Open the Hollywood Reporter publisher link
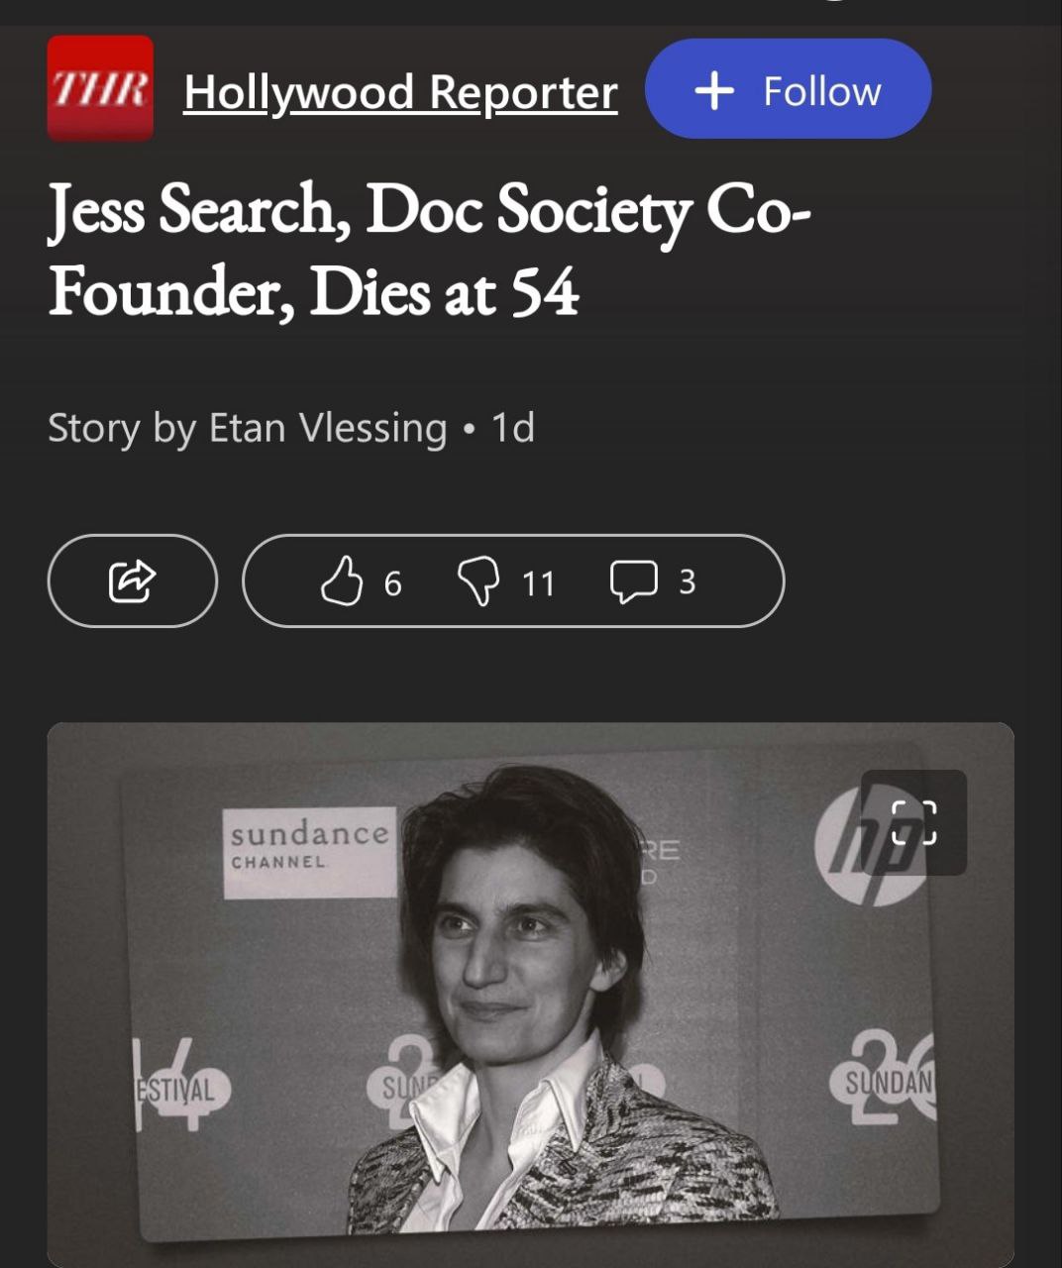Image resolution: width=1062 pixels, height=1268 pixels. 400,92
